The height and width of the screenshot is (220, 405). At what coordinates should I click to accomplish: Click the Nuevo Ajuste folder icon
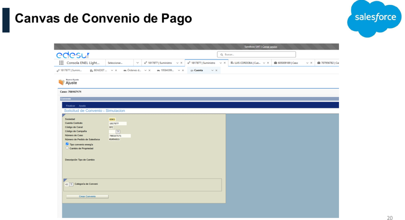(61, 82)
